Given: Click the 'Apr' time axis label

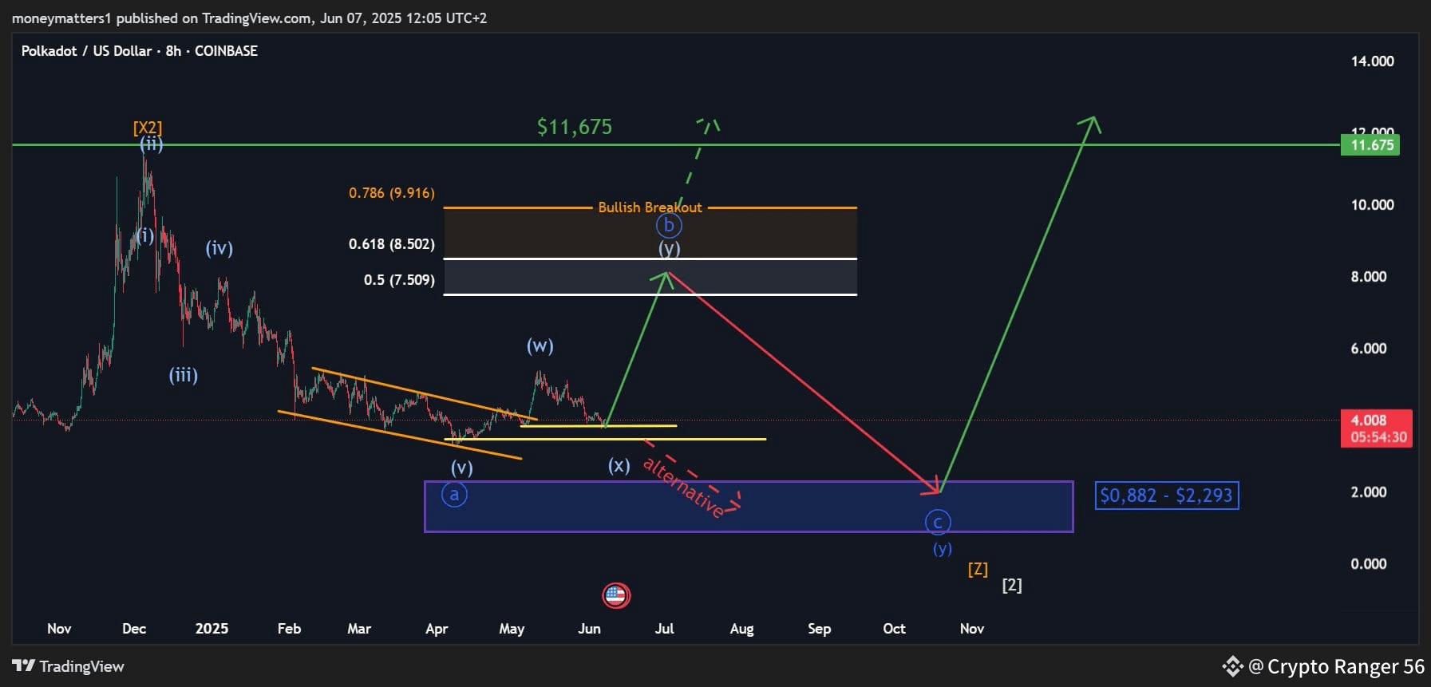Looking at the screenshot, I should [437, 629].
